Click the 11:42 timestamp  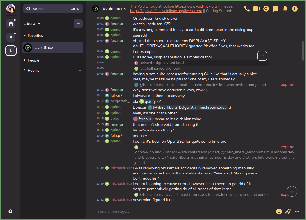click(x=100, y=200)
